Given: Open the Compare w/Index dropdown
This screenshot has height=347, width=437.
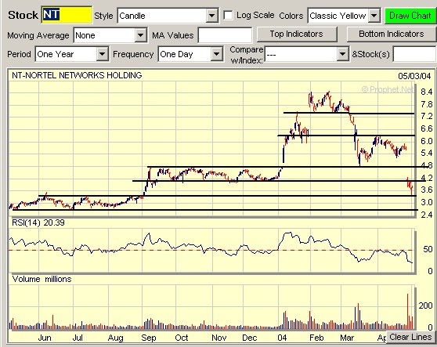Looking at the screenshot, I should [306, 54].
